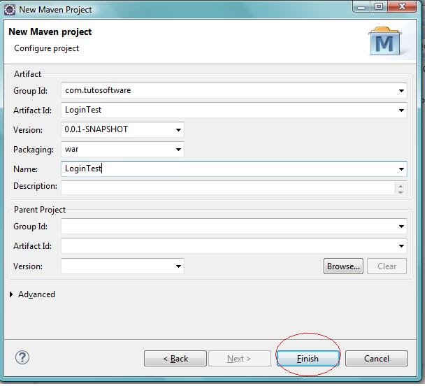
Task: Open the 0.0.1-SNAPSHOT Version dropdown
Action: (x=178, y=130)
